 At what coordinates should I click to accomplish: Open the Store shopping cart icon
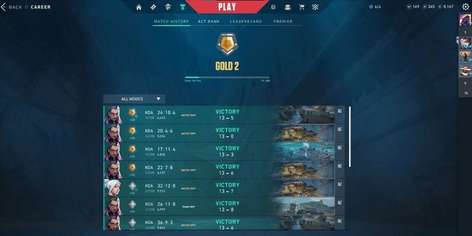pos(301,7)
